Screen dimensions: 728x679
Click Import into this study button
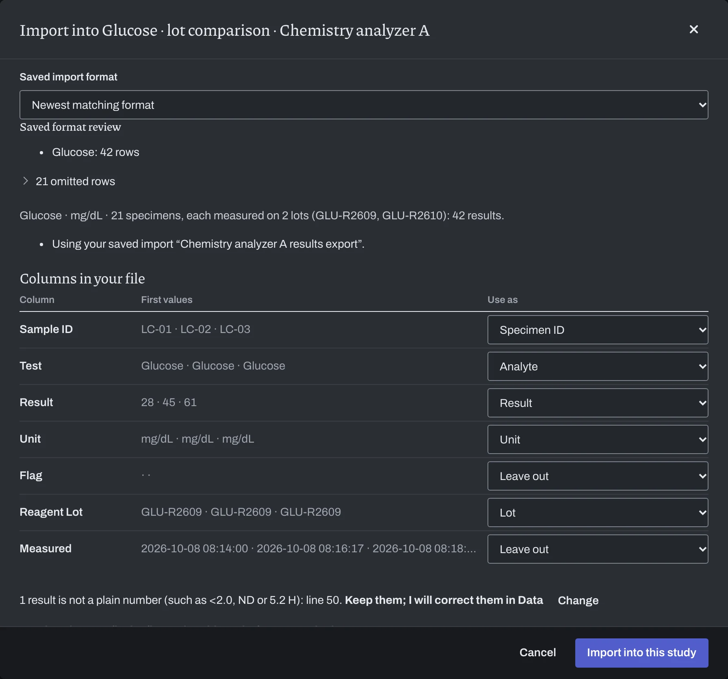tap(641, 652)
